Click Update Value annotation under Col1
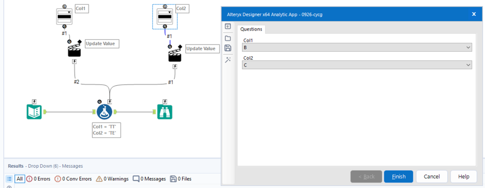This screenshot has width=485, height=188. pos(102,44)
